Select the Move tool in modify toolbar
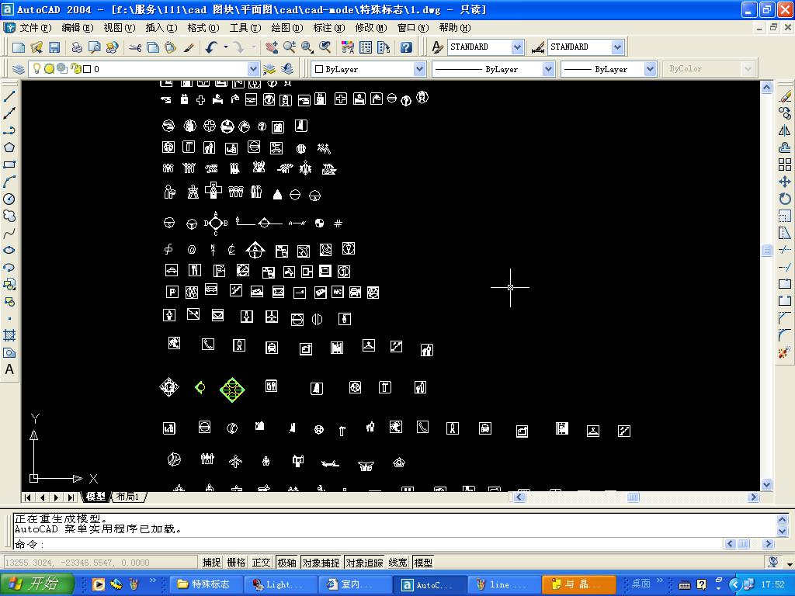The image size is (795, 596). tap(784, 182)
